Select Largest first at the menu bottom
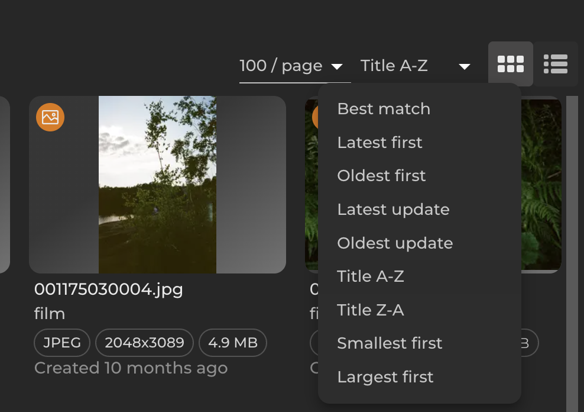The width and height of the screenshot is (584, 412). (385, 376)
